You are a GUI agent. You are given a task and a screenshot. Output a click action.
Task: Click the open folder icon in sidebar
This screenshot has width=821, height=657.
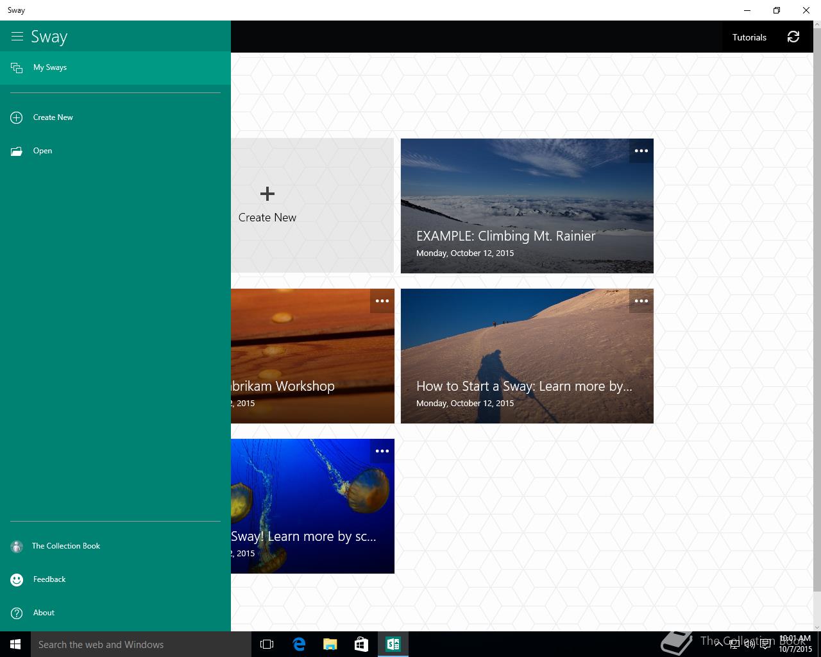[17, 151]
